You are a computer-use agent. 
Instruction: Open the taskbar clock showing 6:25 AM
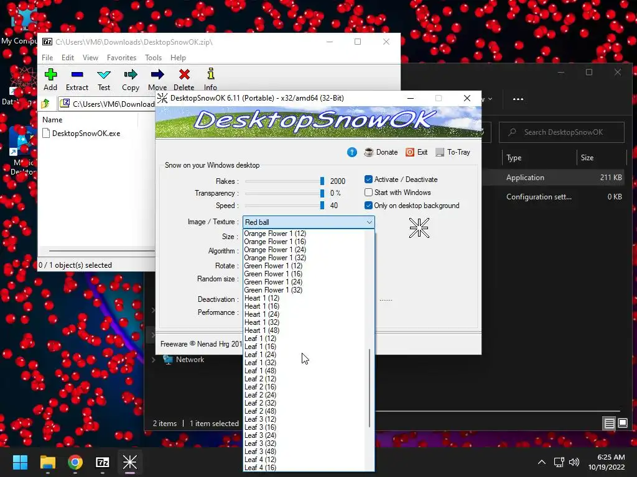point(606,462)
